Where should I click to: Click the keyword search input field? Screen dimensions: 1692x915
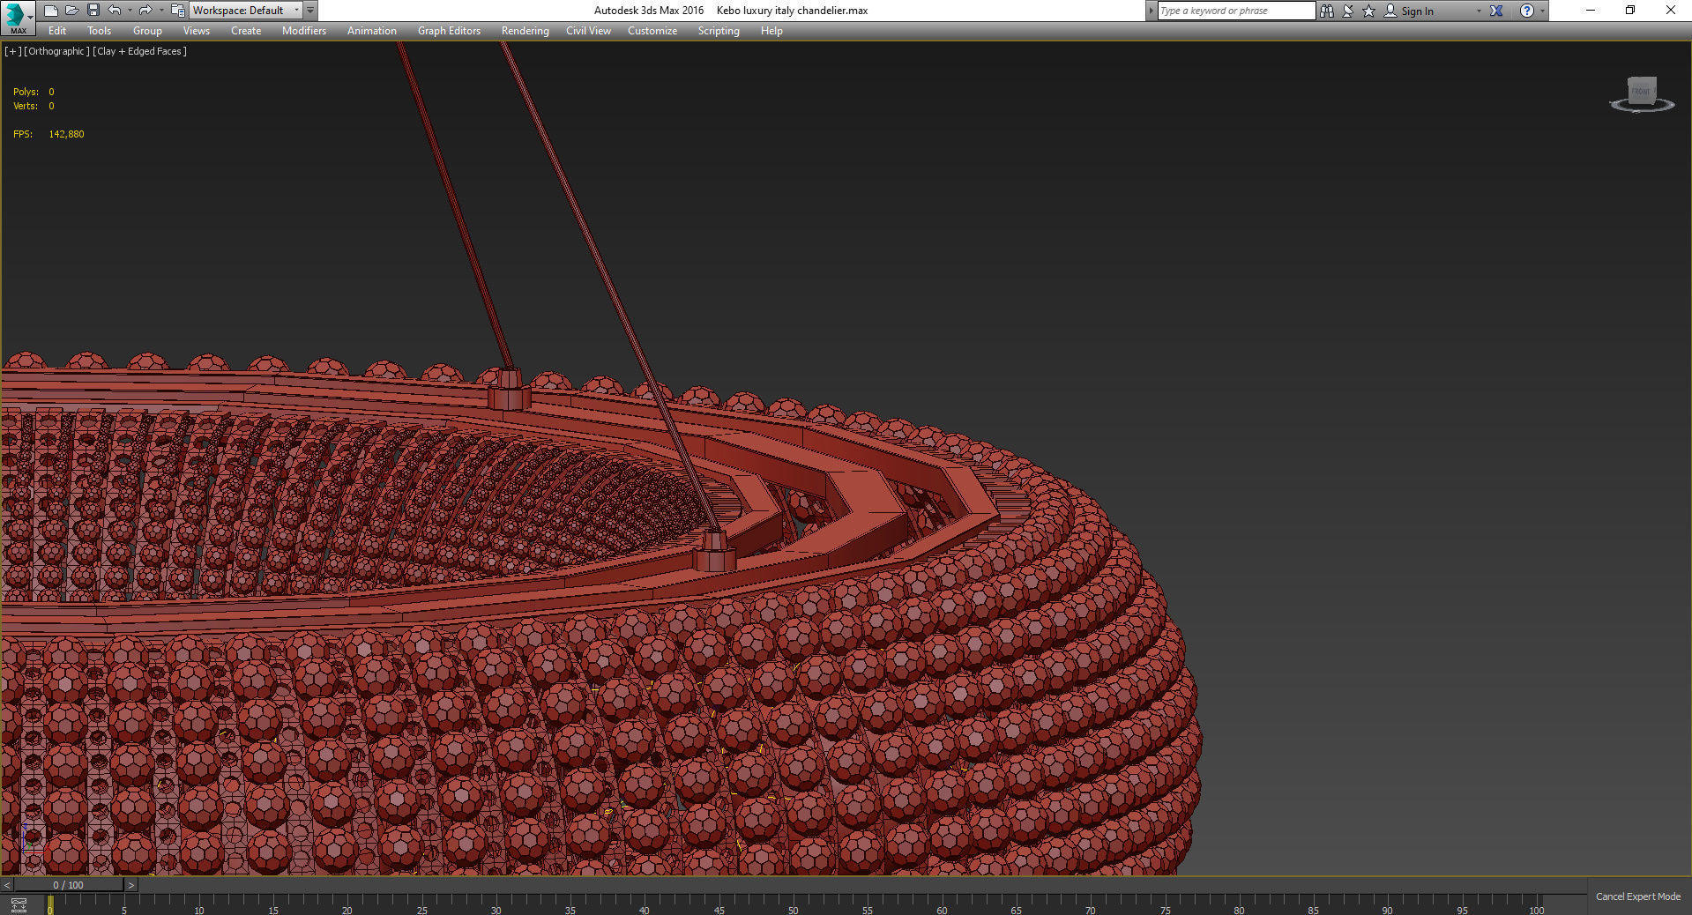[1236, 11]
